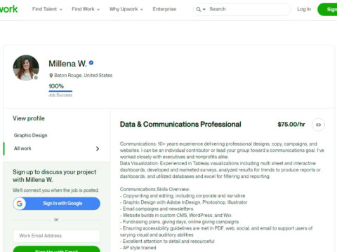The width and height of the screenshot is (337, 252).
Task: Expand All work chevron arrow
Action: point(98,148)
